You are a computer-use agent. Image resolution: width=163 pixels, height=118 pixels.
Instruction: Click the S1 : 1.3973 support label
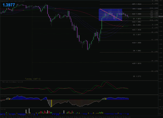click(137, 19)
